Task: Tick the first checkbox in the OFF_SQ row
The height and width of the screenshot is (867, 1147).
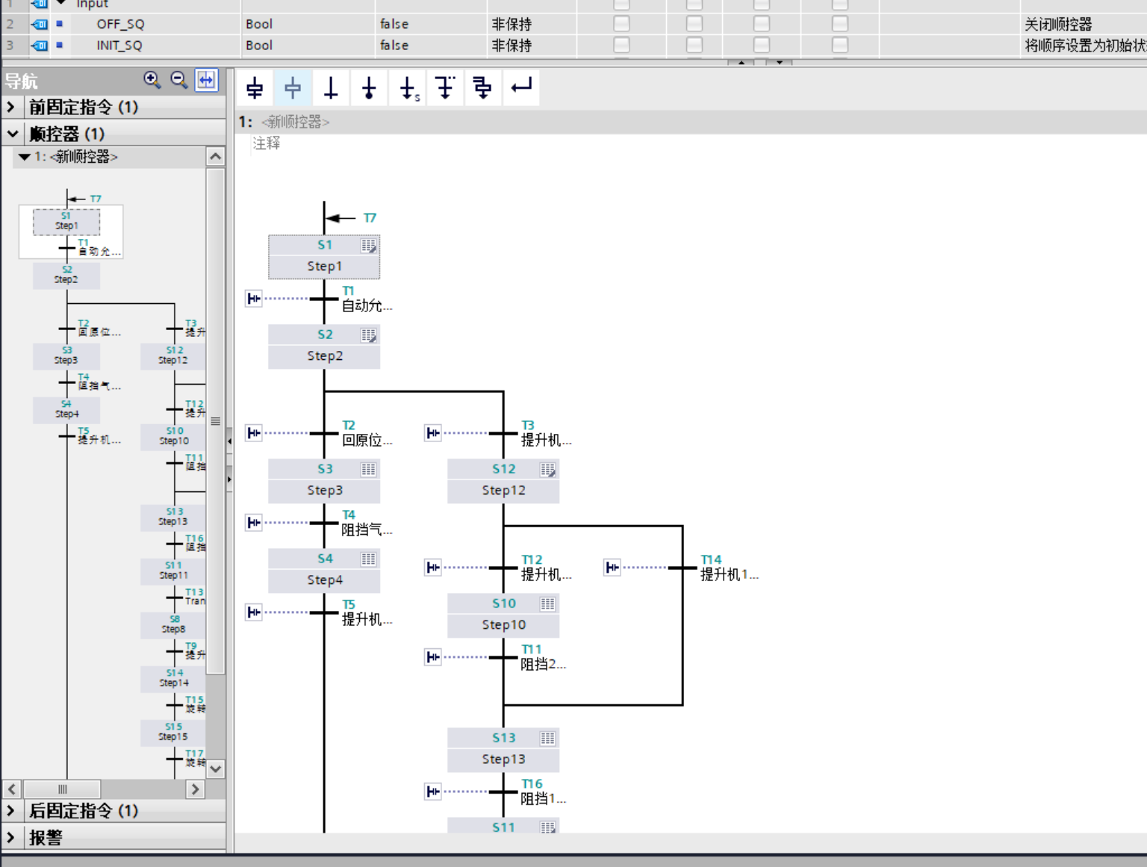Action: 621,24
